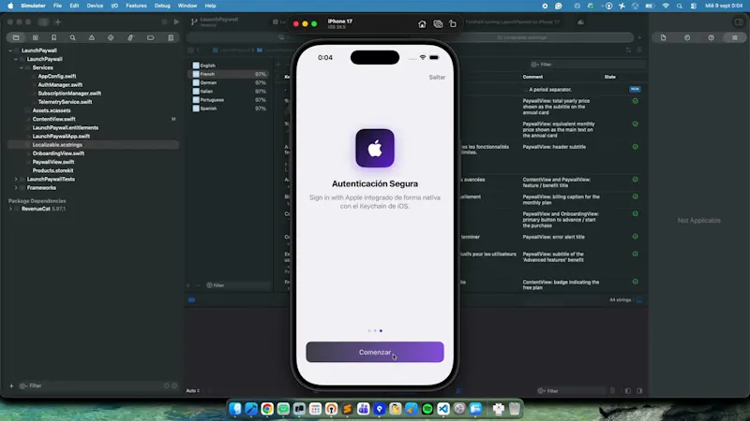Toggle the Xcode navigator sidebar button
The width and height of the screenshot is (750, 421).
click(43, 22)
